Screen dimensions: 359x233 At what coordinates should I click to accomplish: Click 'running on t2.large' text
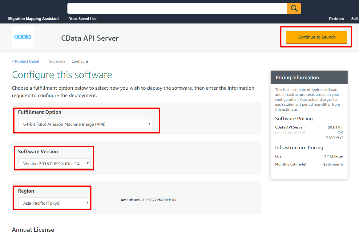pyautogui.click(x=290, y=132)
